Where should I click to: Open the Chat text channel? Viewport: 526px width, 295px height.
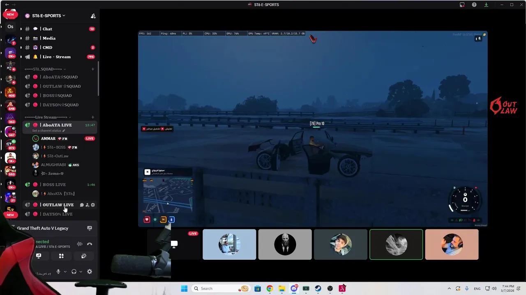pyautogui.click(x=60, y=29)
